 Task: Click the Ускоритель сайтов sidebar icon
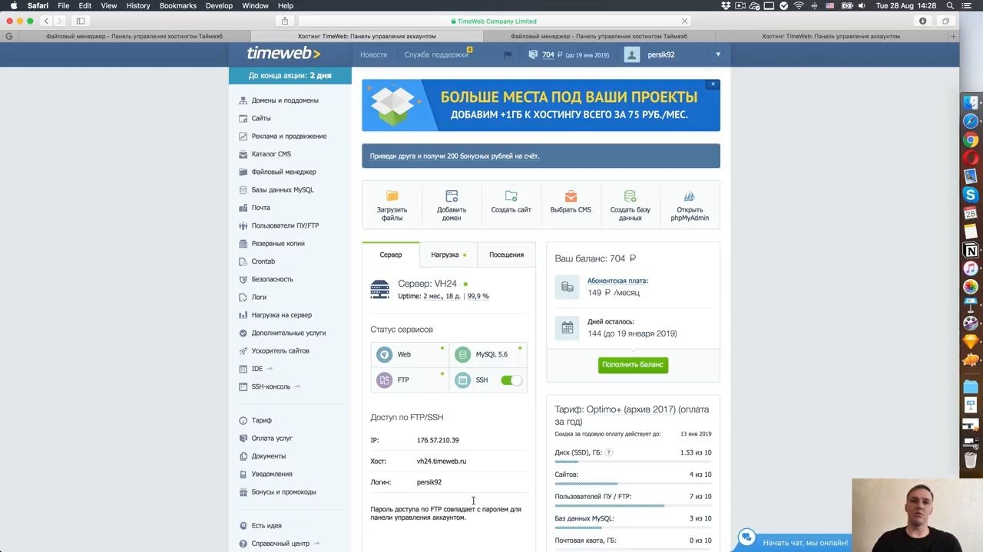click(243, 351)
